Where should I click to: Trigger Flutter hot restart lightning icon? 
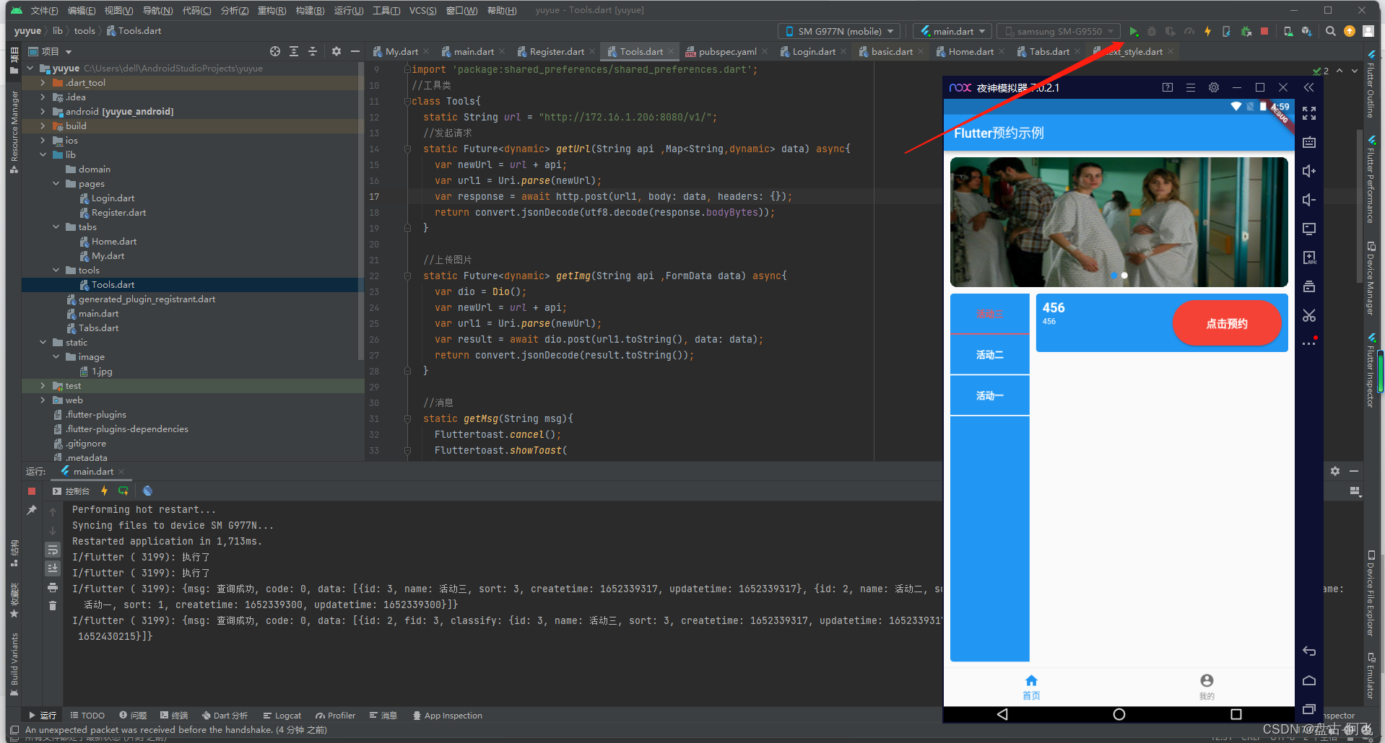(x=1207, y=31)
